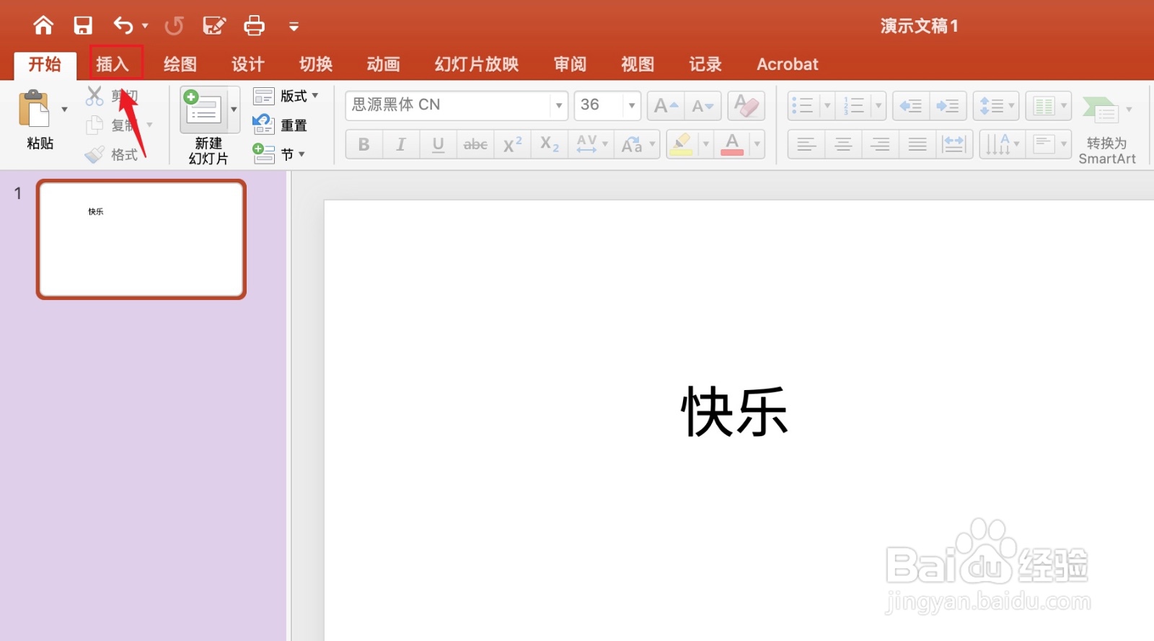Increase font size with the large A
The image size is (1154, 641).
(666, 106)
